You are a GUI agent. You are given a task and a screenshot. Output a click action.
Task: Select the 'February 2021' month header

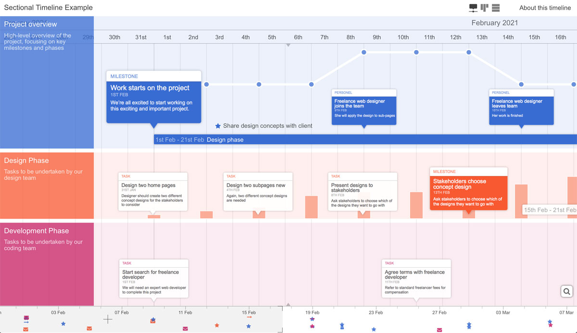click(495, 23)
